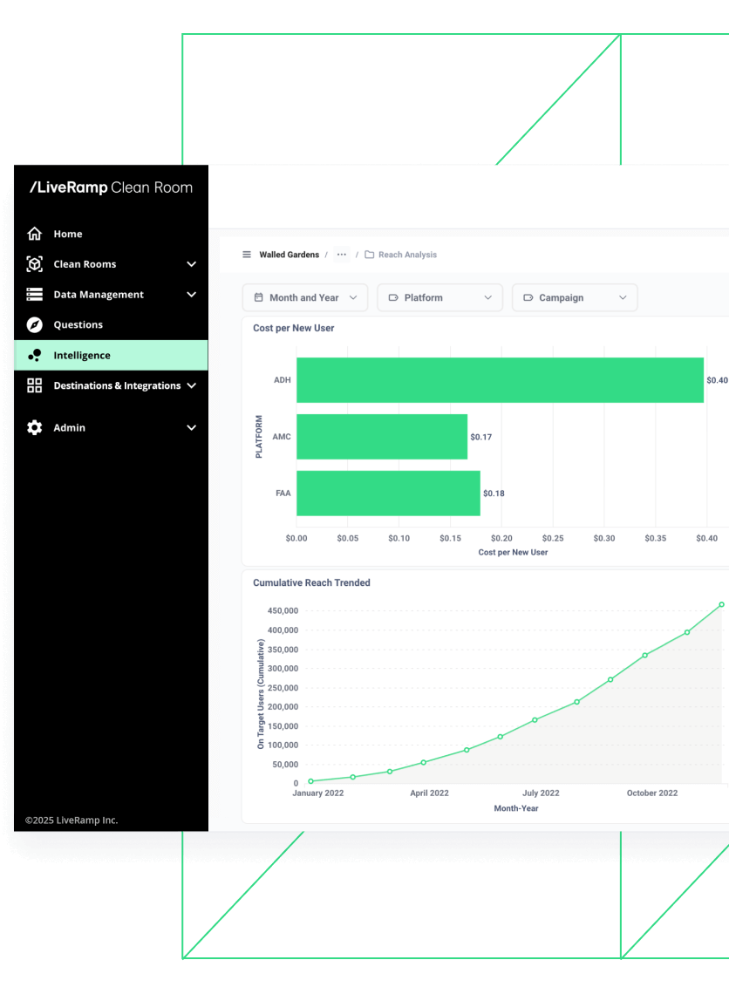Click the Month-Year axis title
Viewport: 729px width, 994px height.
tap(516, 808)
